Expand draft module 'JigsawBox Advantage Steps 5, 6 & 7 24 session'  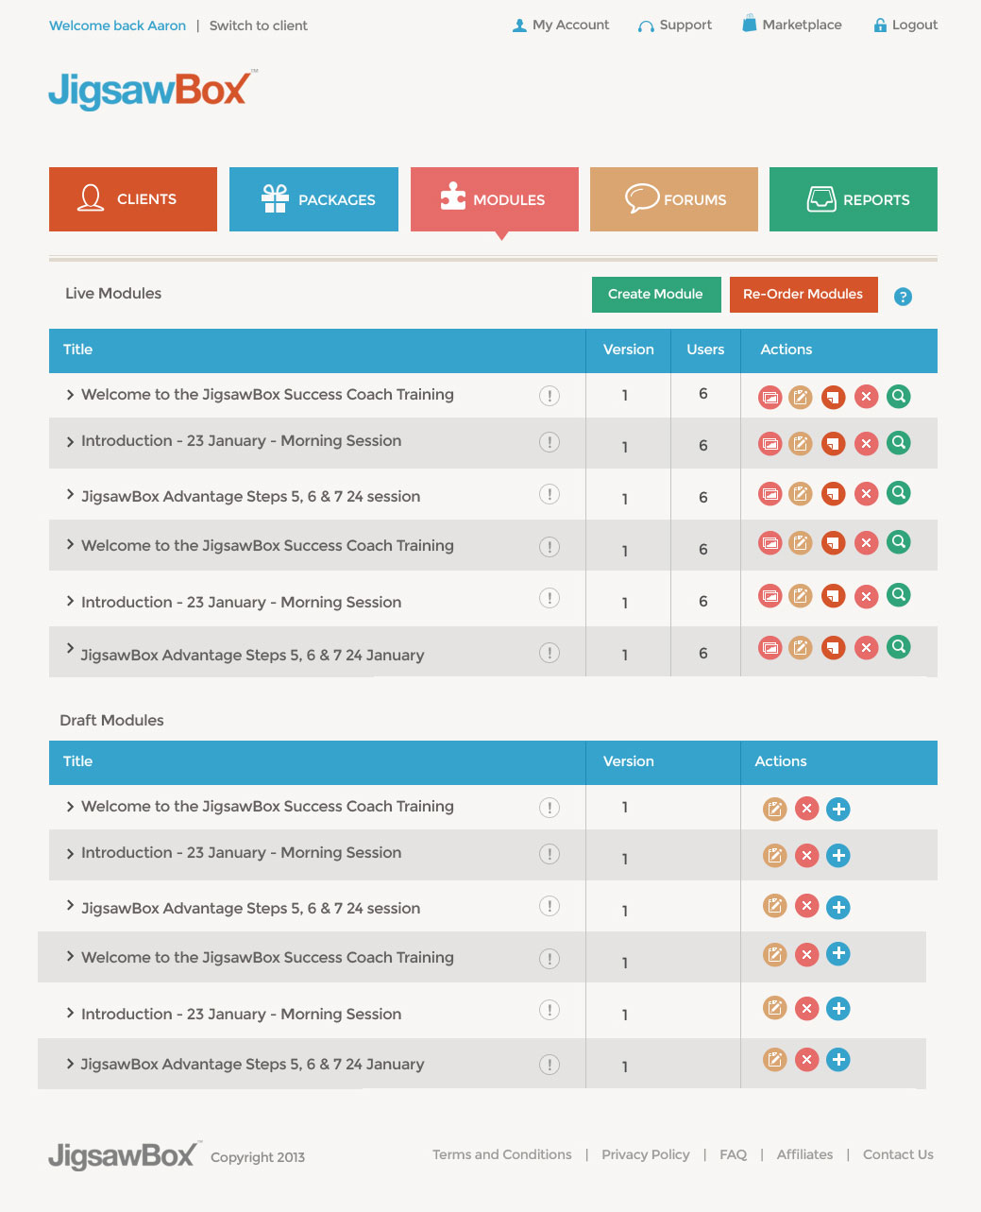[x=70, y=906]
